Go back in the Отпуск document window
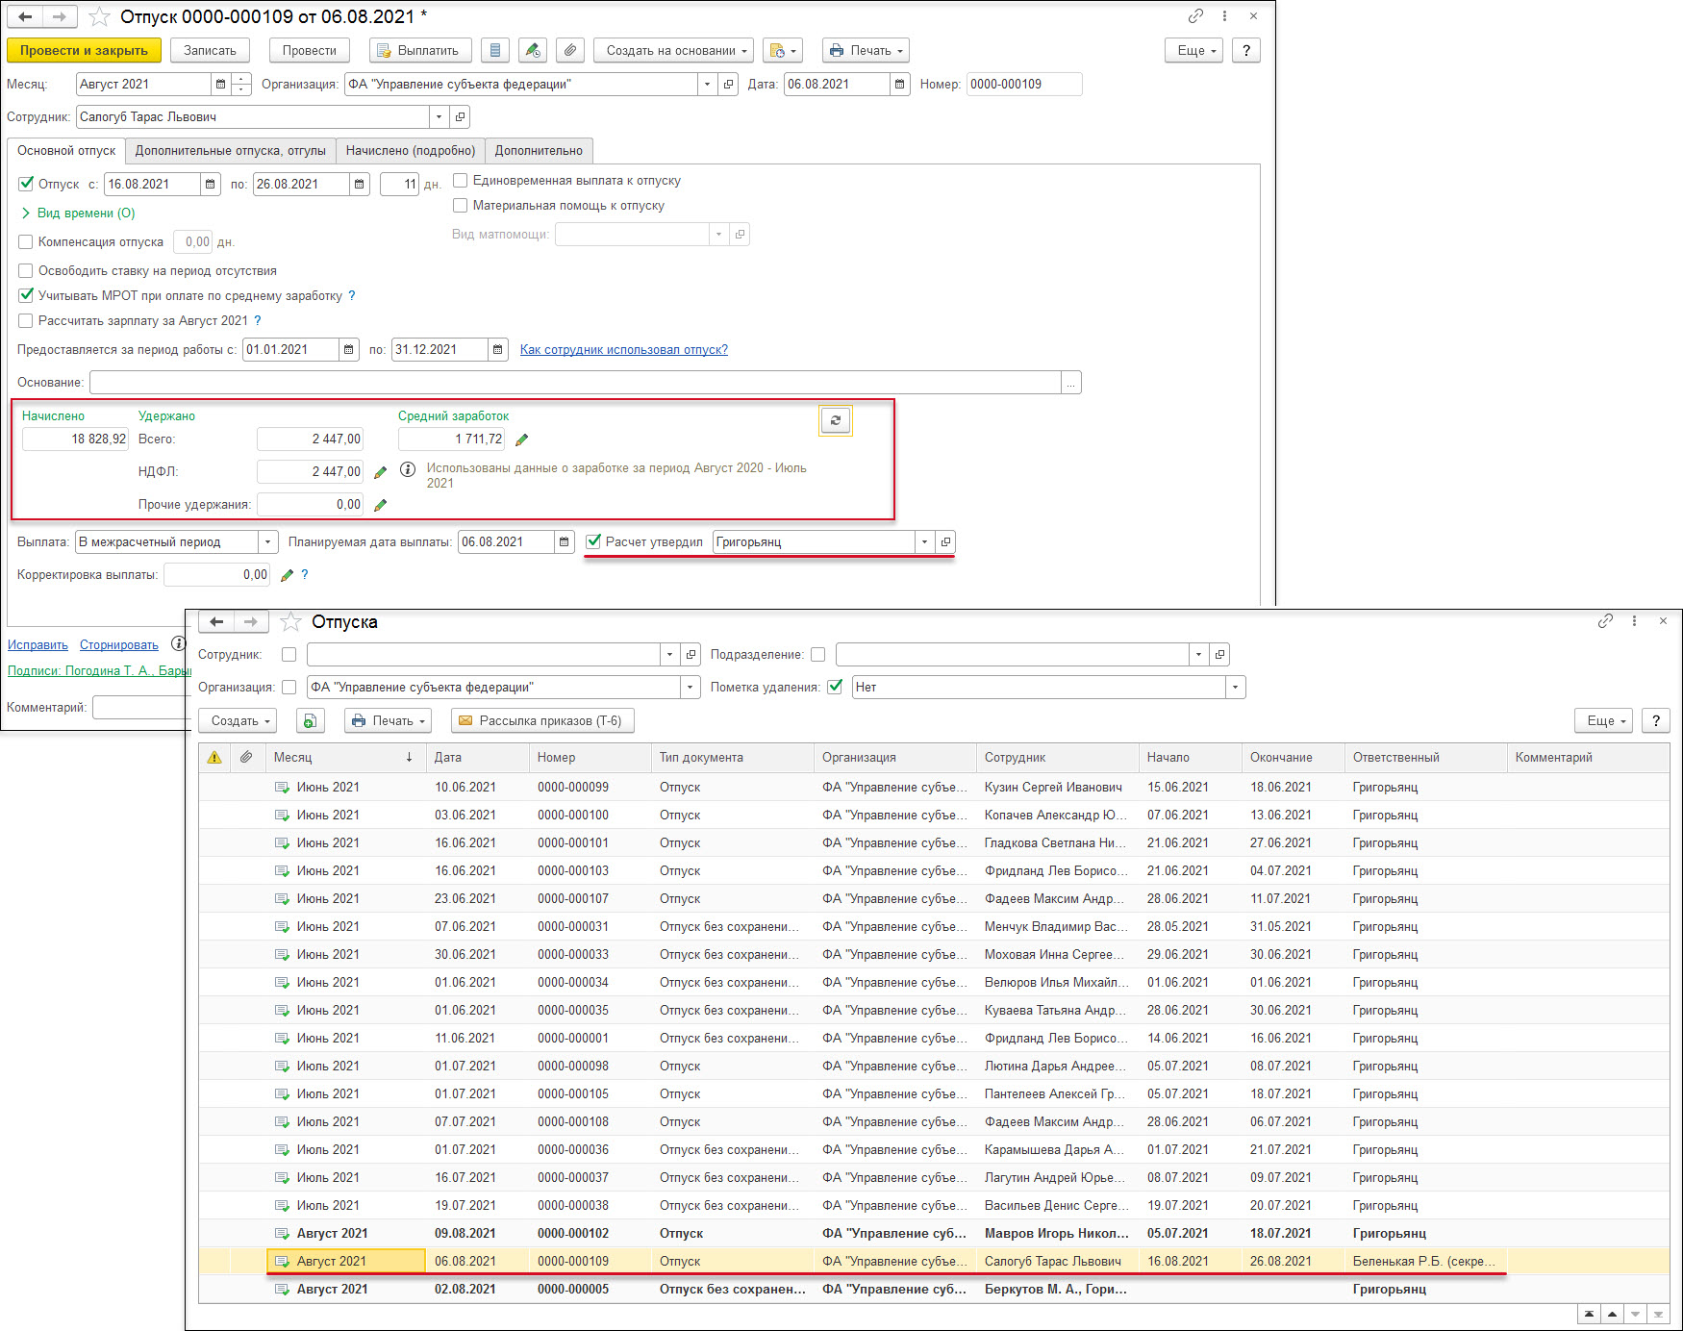 [x=26, y=16]
